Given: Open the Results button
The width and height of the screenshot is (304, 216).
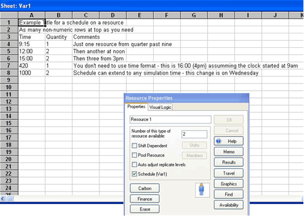Looking at the screenshot, I should point(228,162).
